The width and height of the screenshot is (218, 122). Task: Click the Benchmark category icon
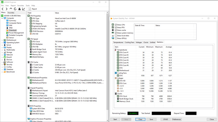point(5,72)
